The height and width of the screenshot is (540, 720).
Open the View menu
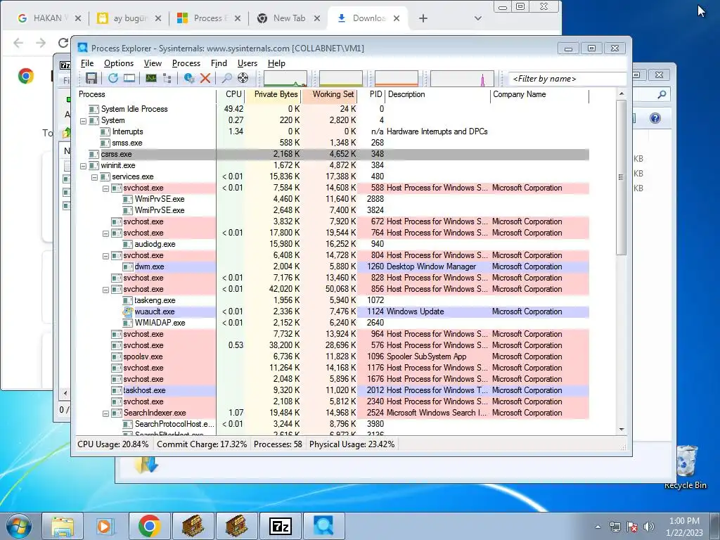(x=153, y=63)
